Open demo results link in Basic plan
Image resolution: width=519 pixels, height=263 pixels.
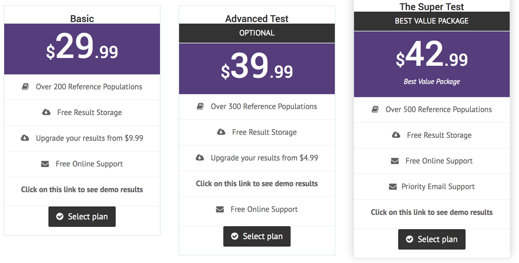click(x=82, y=190)
